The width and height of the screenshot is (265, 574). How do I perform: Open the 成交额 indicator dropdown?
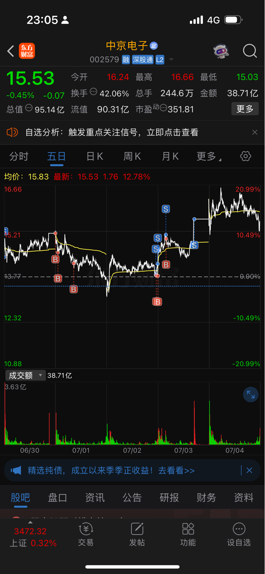coord(25,375)
